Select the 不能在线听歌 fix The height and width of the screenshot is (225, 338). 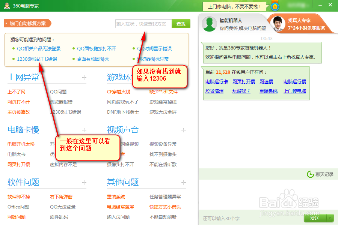pos(163,165)
